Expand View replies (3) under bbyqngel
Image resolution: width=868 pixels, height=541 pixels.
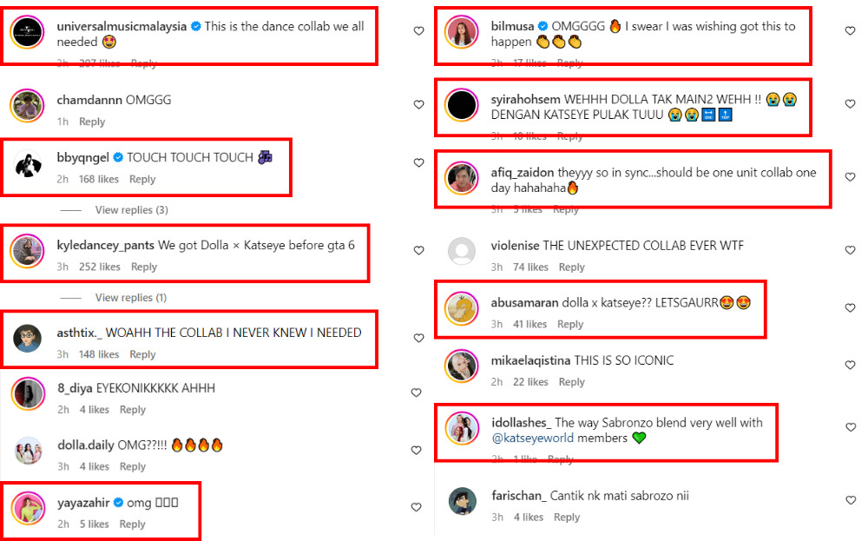[132, 210]
